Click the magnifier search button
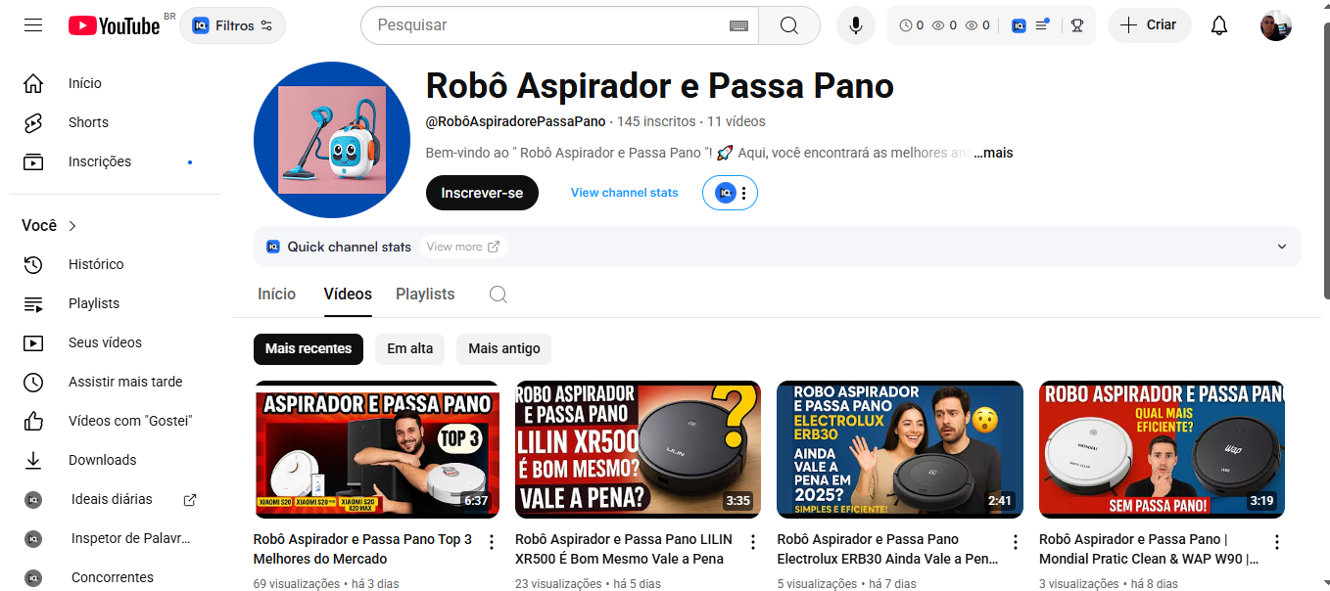The image size is (1330, 591). [789, 25]
